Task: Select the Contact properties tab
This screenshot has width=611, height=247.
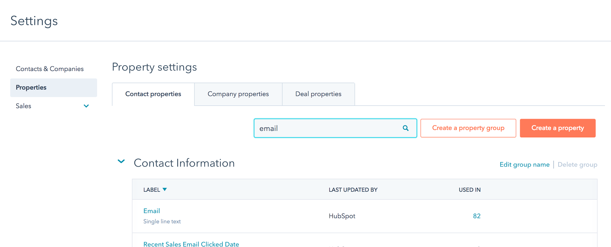Action: 153,94
